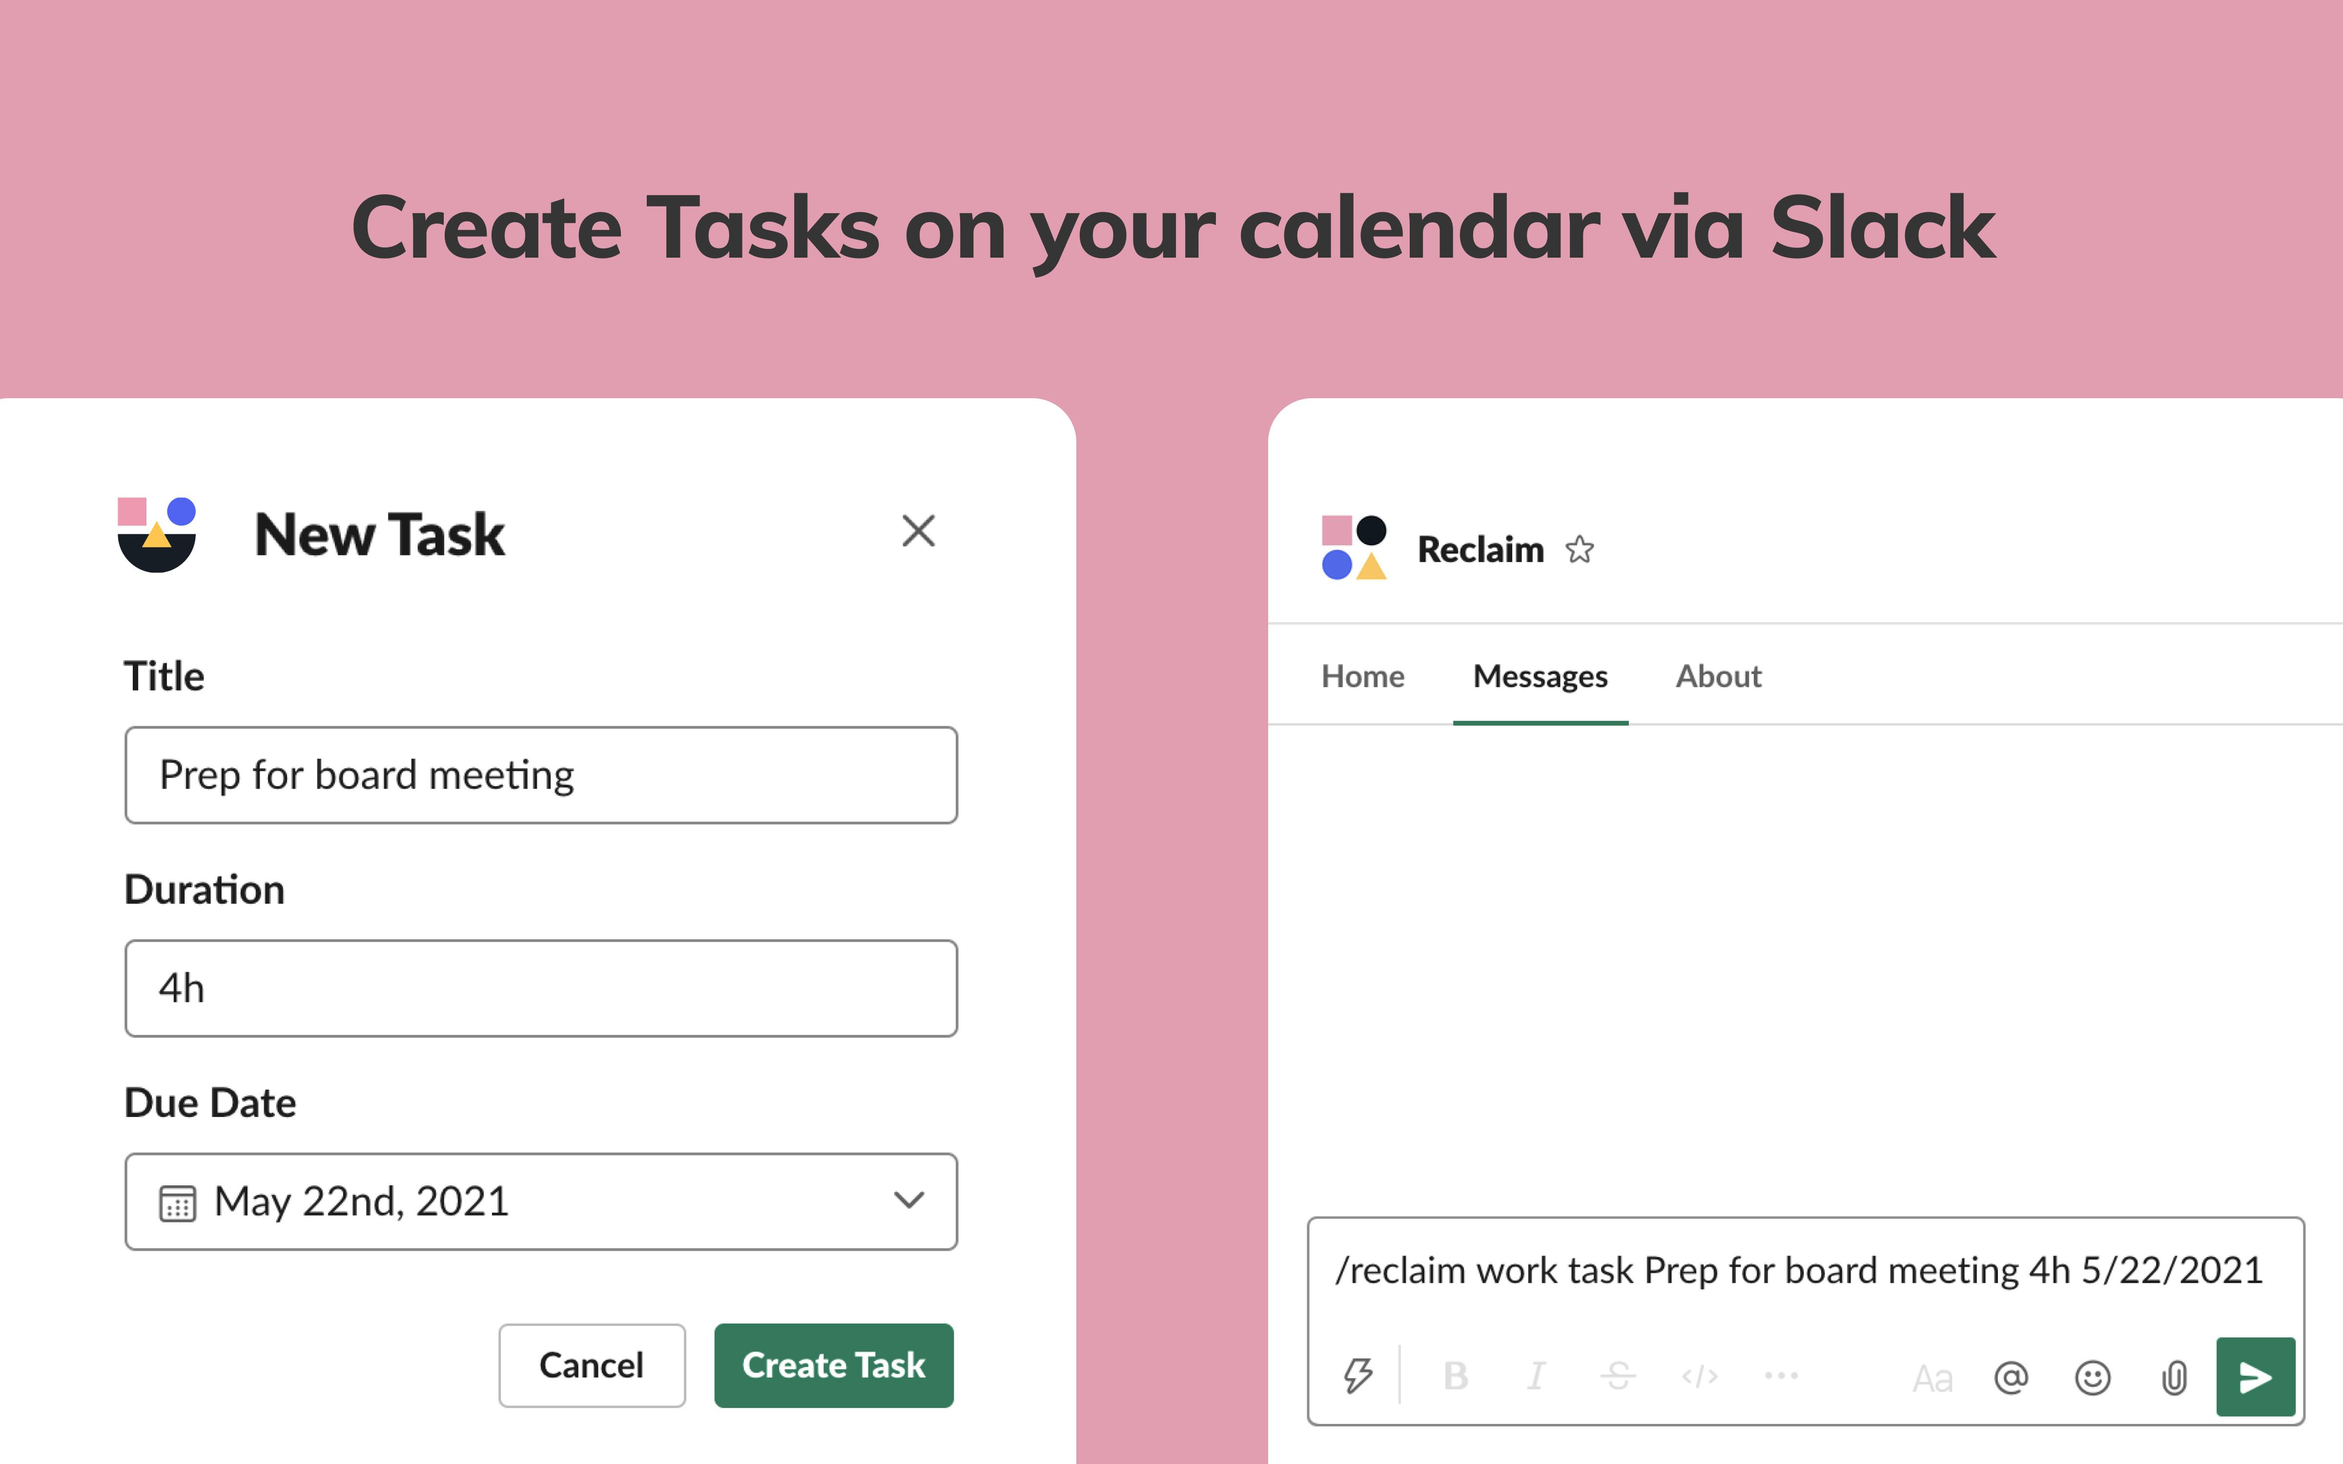The image size is (2343, 1464).
Task: Click the "Title" field label
Action: (x=164, y=676)
